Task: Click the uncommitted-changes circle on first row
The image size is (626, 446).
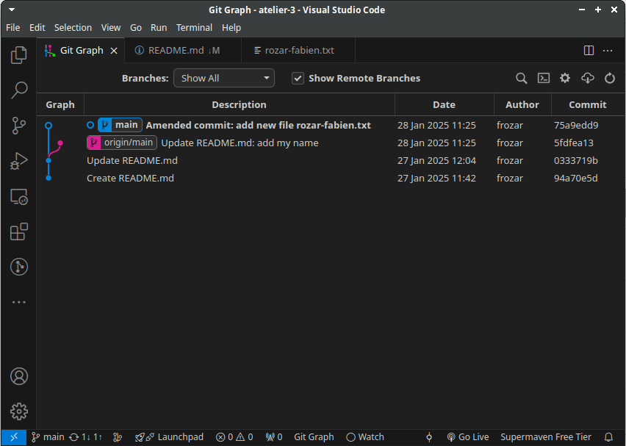Action: tap(90, 125)
